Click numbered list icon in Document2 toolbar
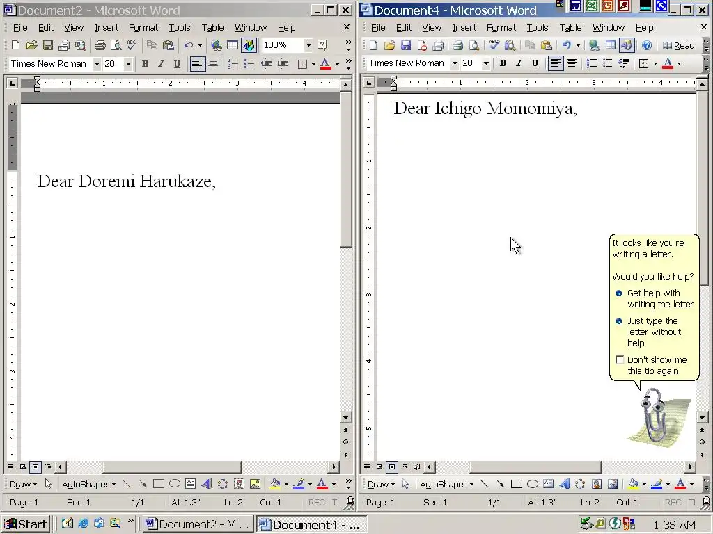 pyautogui.click(x=233, y=64)
